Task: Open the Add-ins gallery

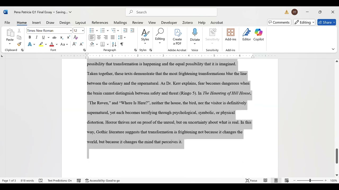Action: point(230,35)
